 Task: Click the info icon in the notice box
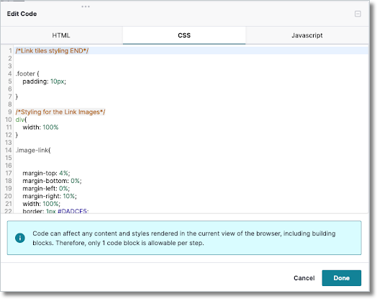[x=20, y=238]
